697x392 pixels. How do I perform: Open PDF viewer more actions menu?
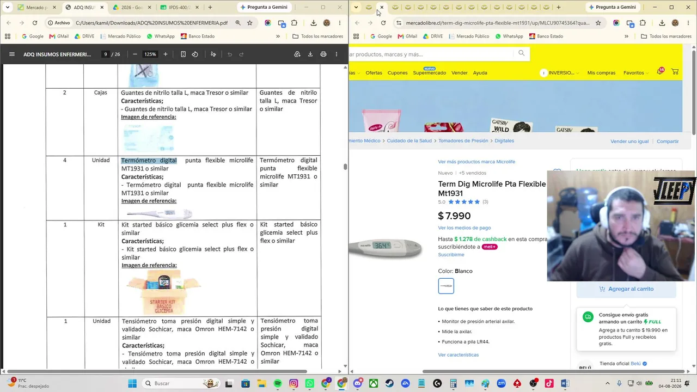(337, 54)
